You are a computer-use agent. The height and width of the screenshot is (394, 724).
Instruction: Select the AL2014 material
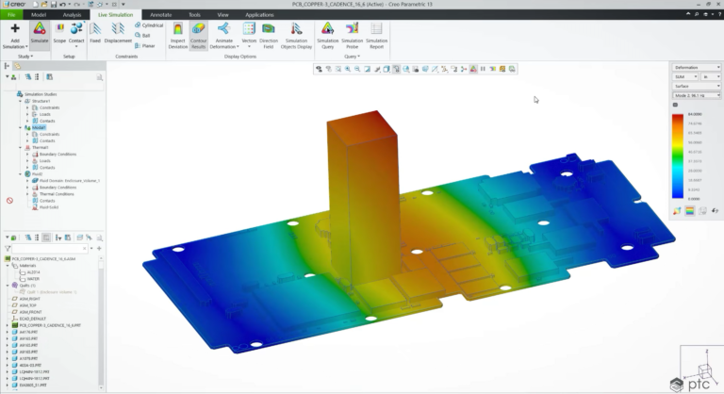33,272
